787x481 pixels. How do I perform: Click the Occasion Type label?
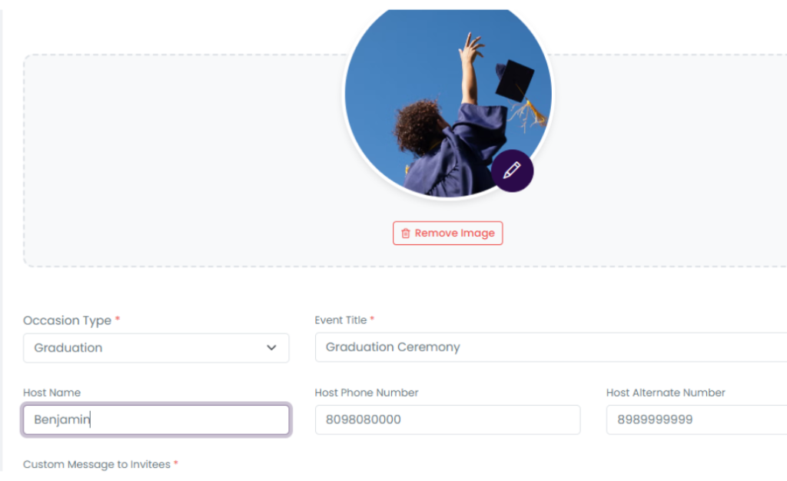[67, 320]
